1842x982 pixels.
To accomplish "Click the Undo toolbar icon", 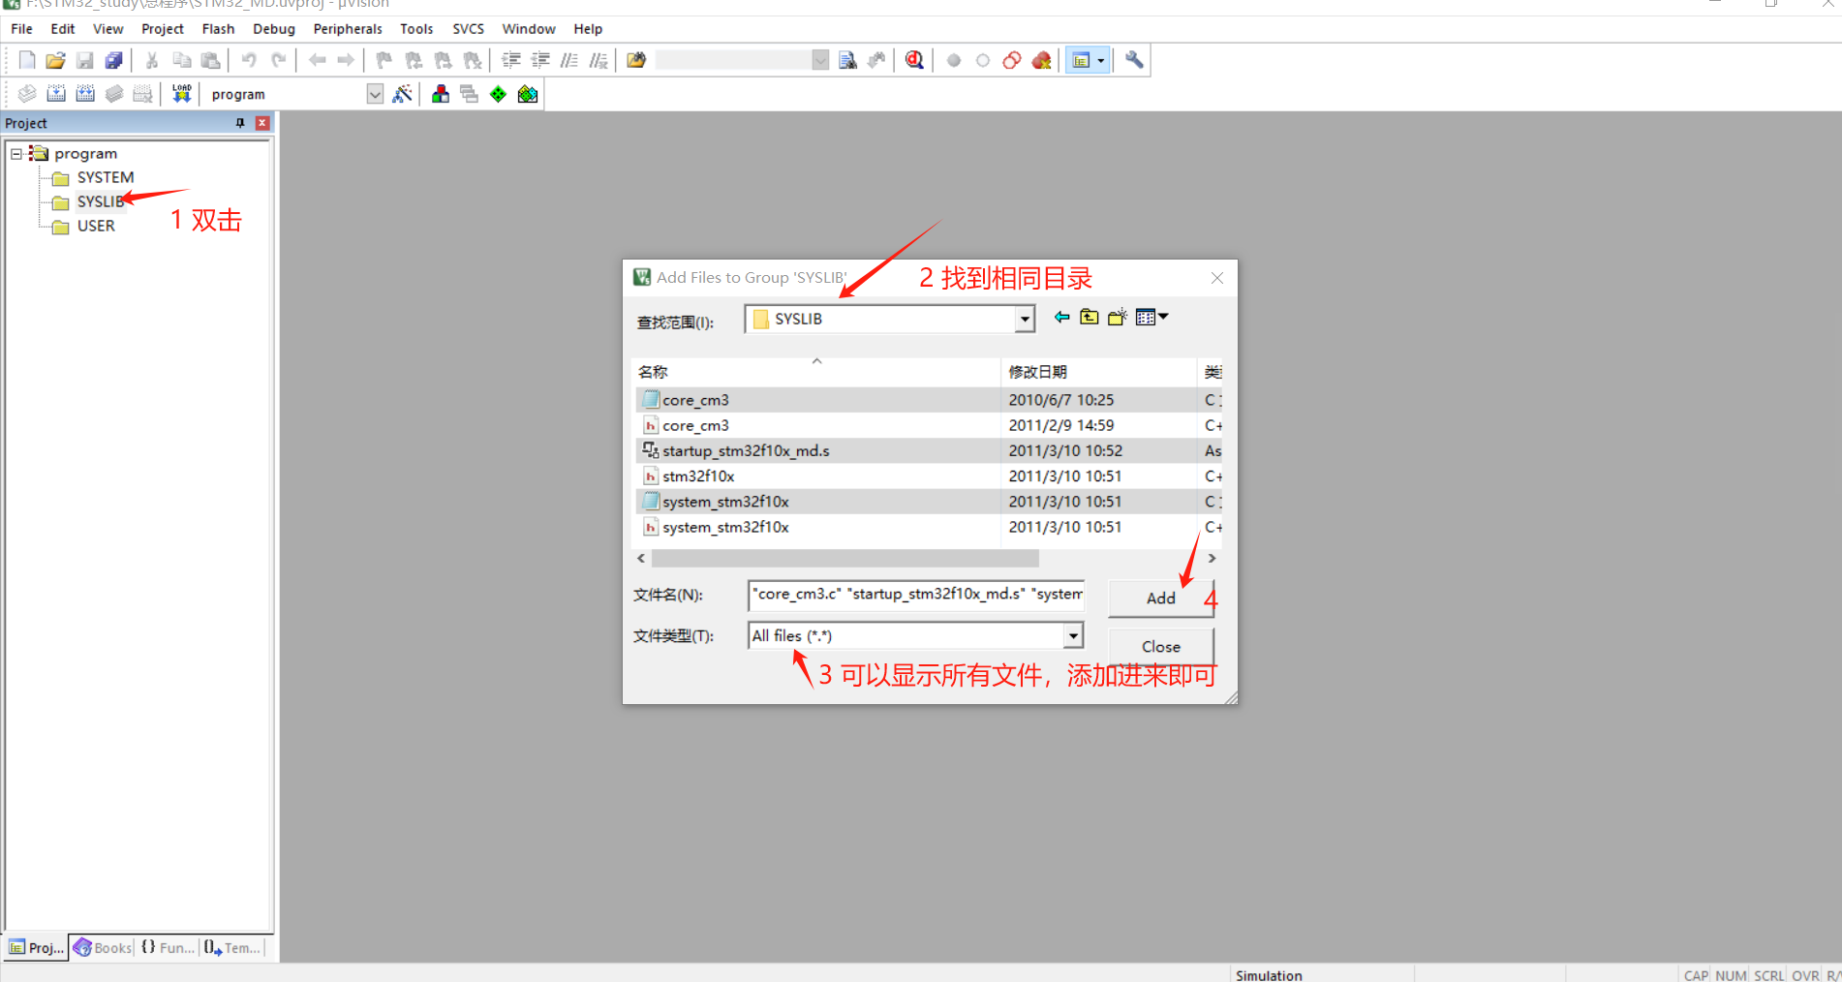I will pyautogui.click(x=249, y=60).
